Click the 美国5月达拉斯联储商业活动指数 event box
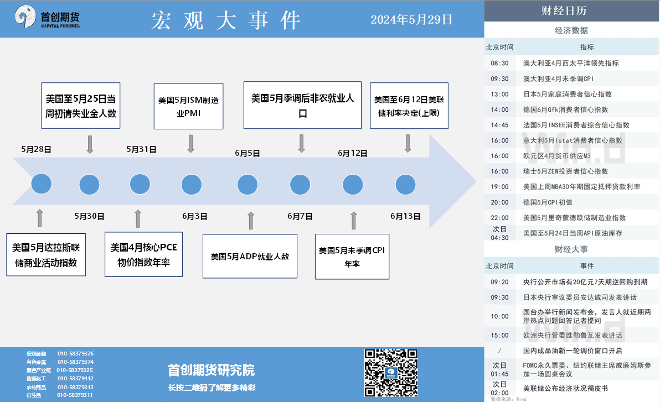 point(46,255)
